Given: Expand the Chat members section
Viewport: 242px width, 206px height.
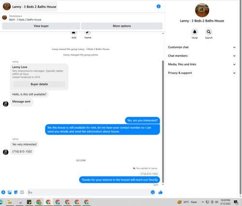Looking at the screenshot, I should pos(202,56).
